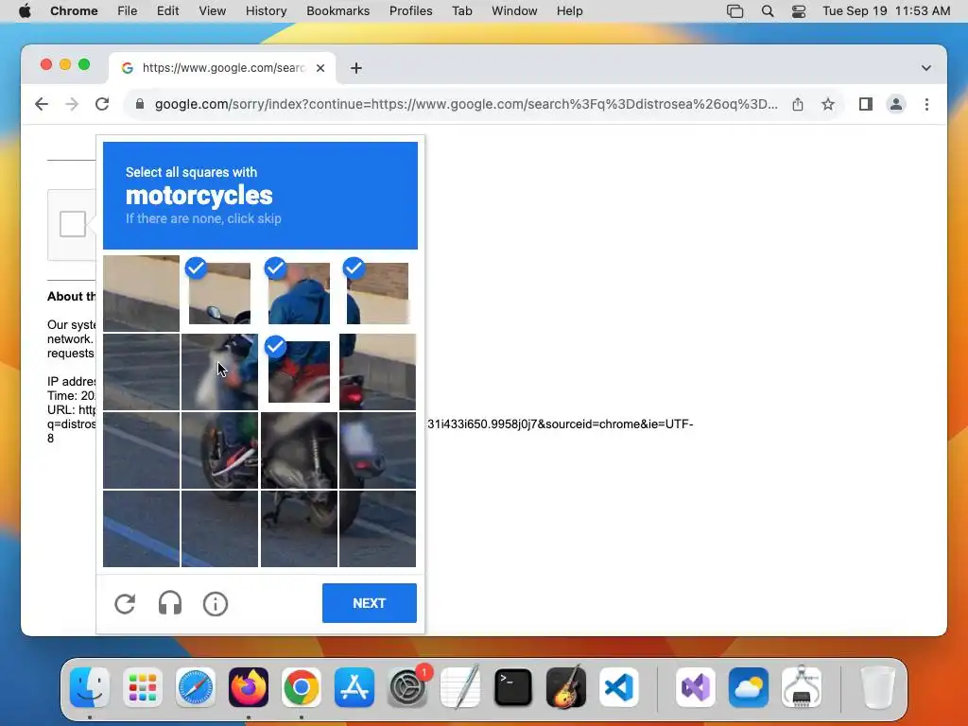This screenshot has height=726, width=968.
Task: Deselect first-row second tile with mirror
Action: click(219, 294)
